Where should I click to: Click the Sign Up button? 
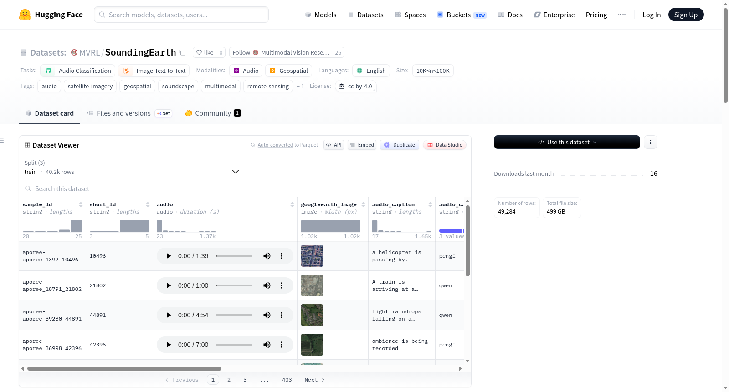[x=686, y=15]
